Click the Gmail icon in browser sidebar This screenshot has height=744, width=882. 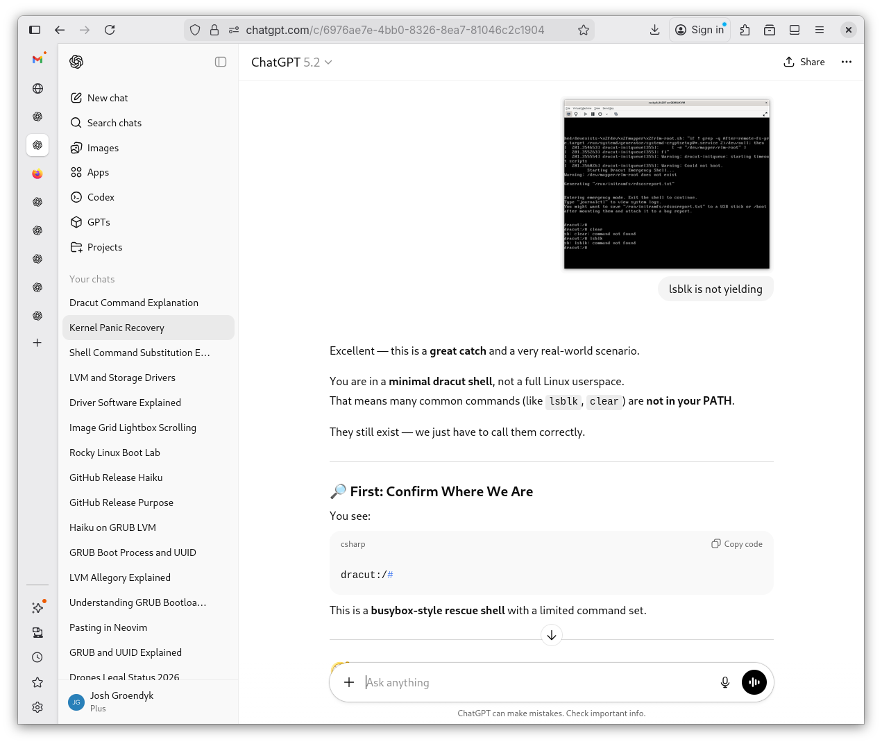click(x=37, y=60)
